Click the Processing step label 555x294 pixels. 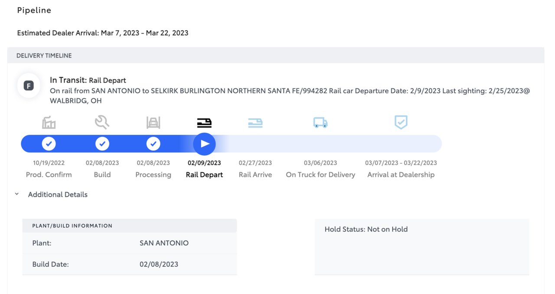tap(153, 175)
